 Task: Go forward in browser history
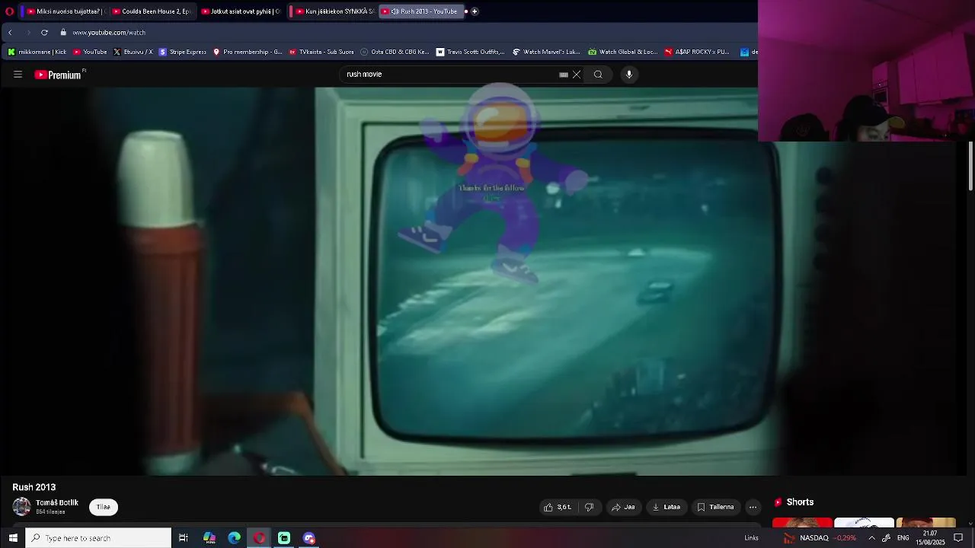[28, 33]
